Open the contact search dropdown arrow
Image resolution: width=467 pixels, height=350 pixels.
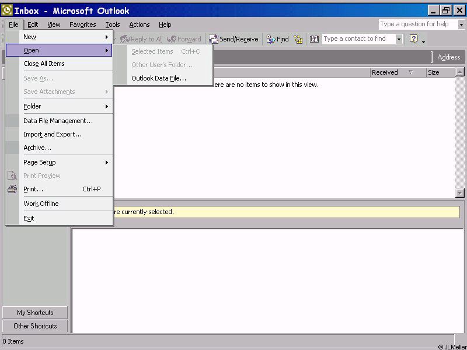tap(399, 39)
